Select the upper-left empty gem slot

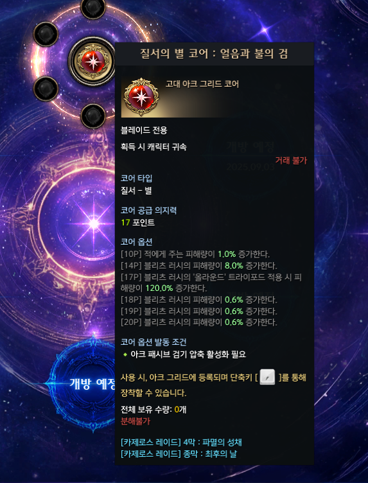coord(46,34)
